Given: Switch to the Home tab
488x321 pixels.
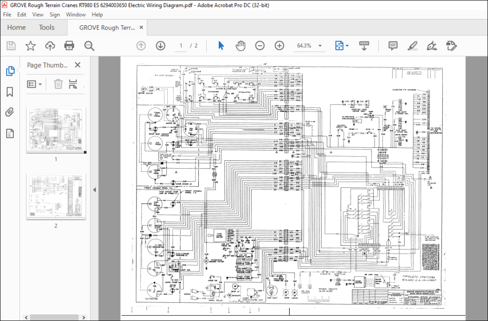Looking at the screenshot, I should click(x=17, y=27).
